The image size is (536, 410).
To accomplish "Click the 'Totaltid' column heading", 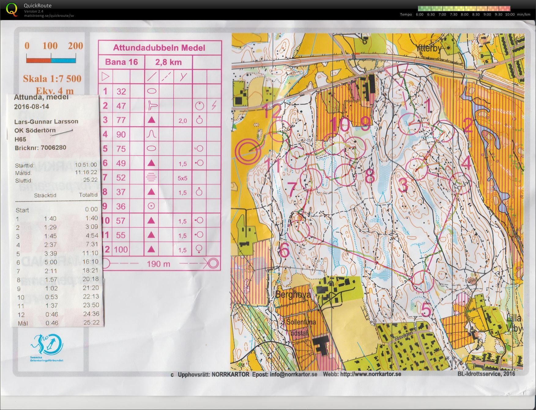I will pyautogui.click(x=88, y=195).
